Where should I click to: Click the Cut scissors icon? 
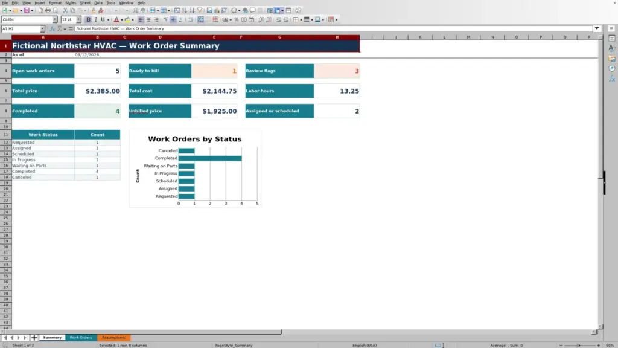tap(65, 11)
